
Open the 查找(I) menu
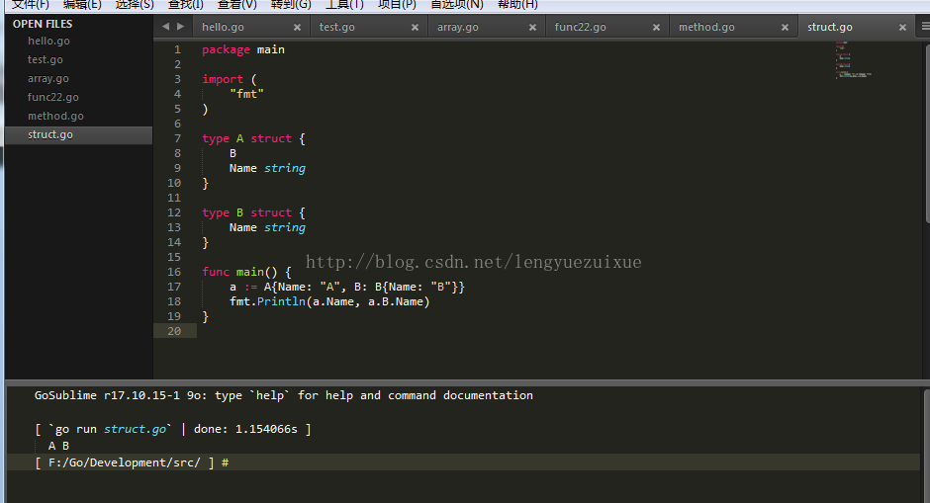pyautogui.click(x=185, y=5)
